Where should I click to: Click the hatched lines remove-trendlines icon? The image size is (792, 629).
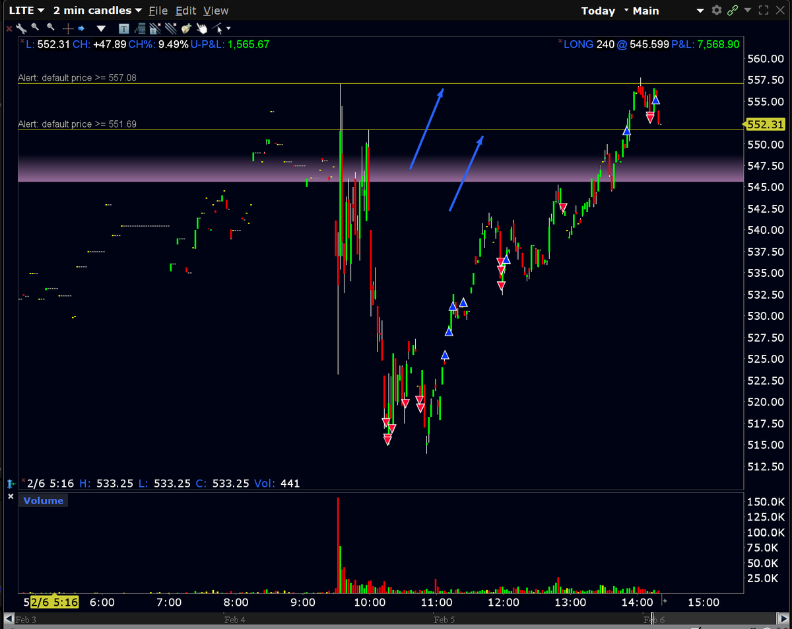pyautogui.click(x=171, y=28)
